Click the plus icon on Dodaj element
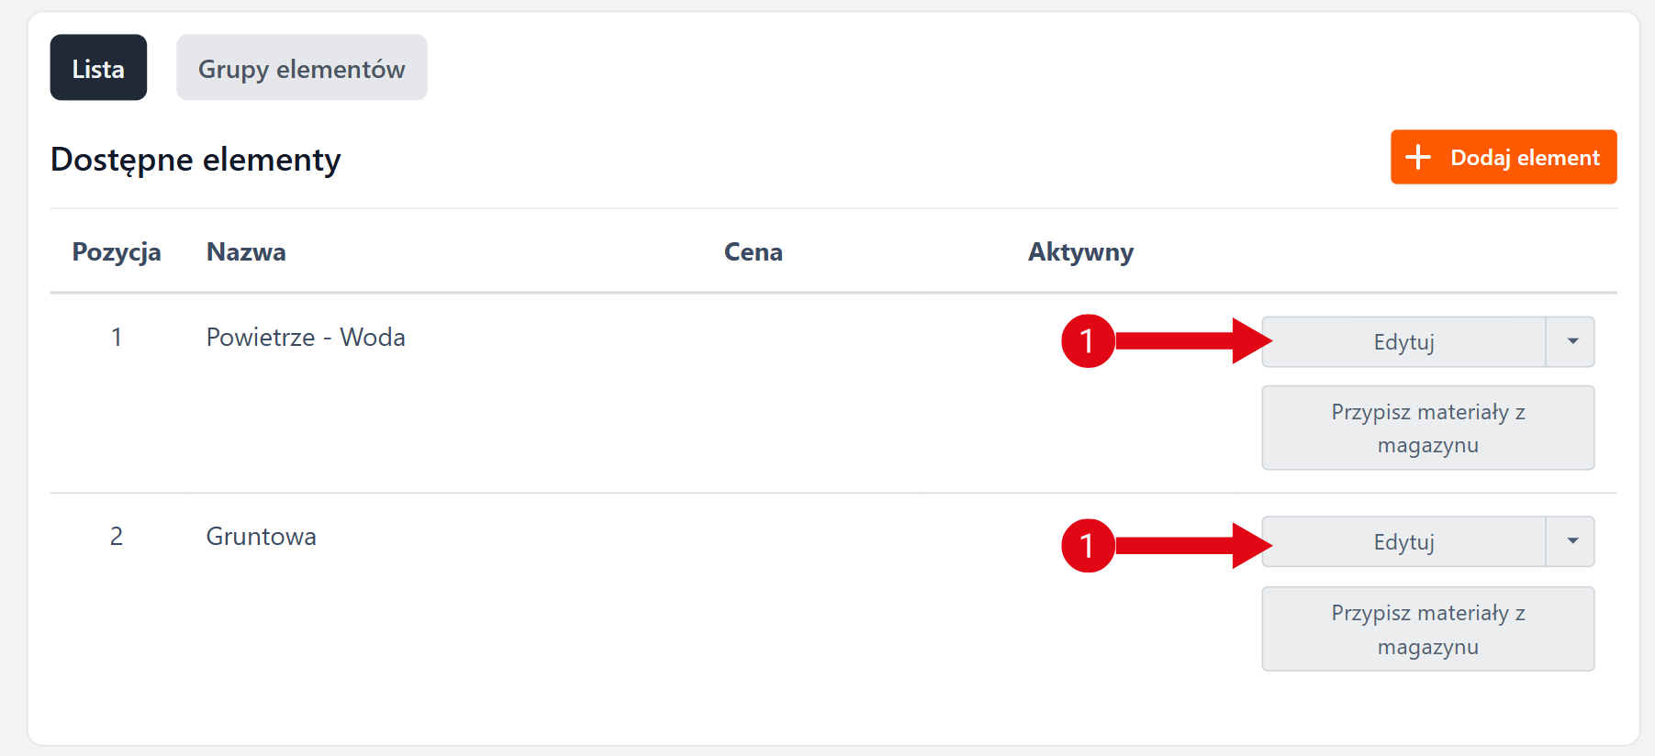This screenshot has width=1655, height=756. click(x=1418, y=157)
